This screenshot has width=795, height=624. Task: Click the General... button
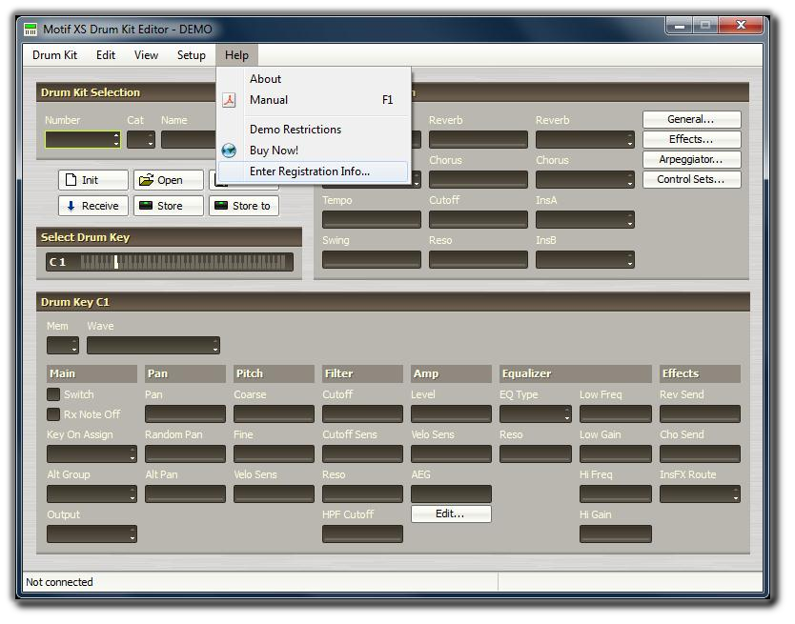pyautogui.click(x=691, y=120)
